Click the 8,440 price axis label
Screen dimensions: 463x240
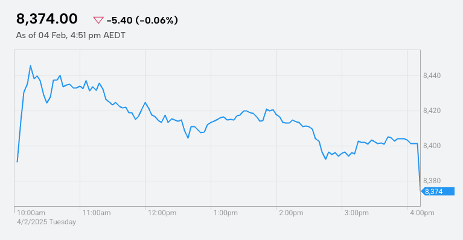(432, 76)
